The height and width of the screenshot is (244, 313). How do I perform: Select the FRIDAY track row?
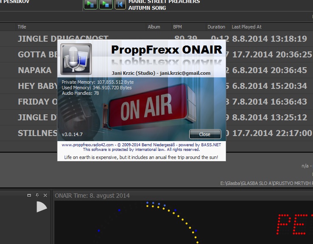37,102
